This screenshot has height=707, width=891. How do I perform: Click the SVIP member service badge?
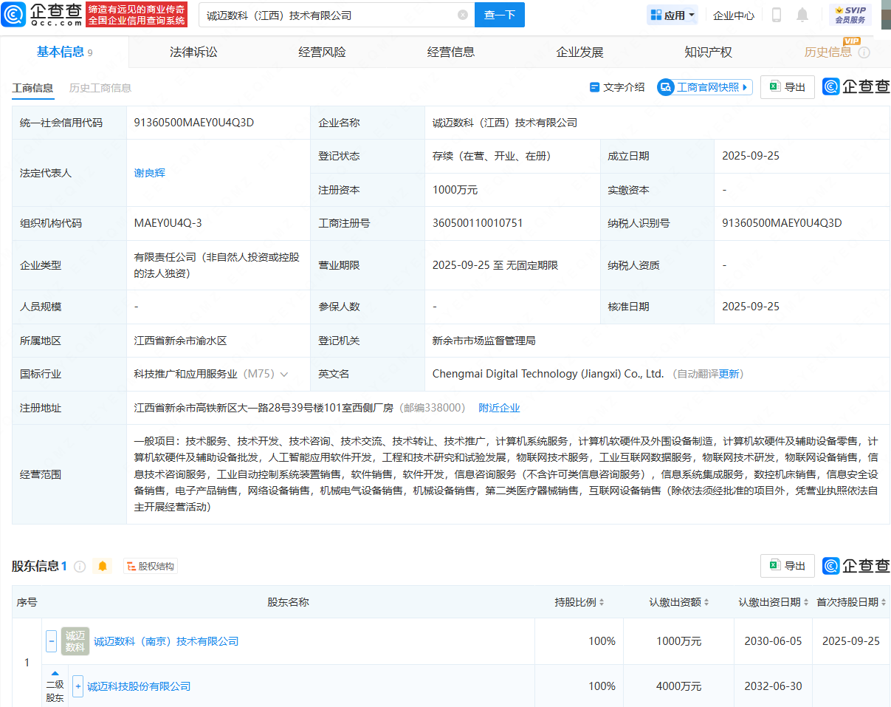(x=850, y=15)
